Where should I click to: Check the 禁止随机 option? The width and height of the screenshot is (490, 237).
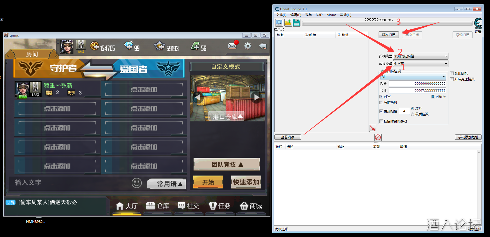click(452, 73)
